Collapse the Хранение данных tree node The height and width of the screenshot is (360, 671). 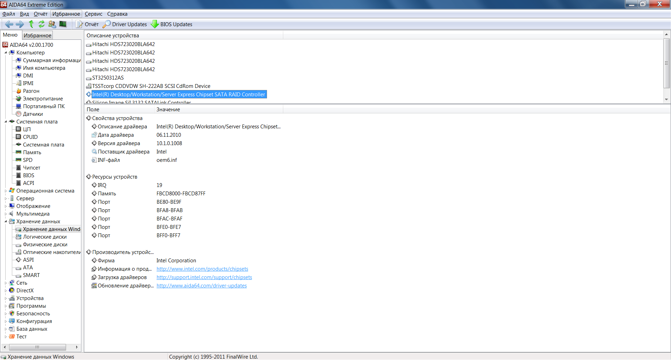[6, 222]
